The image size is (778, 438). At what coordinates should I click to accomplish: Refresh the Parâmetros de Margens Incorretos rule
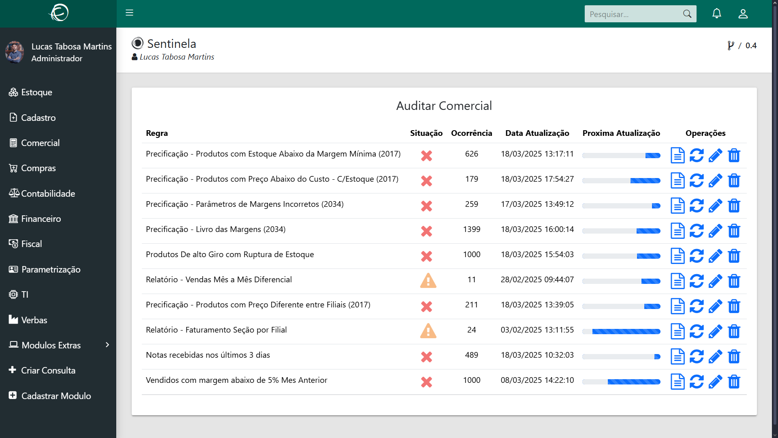696,206
